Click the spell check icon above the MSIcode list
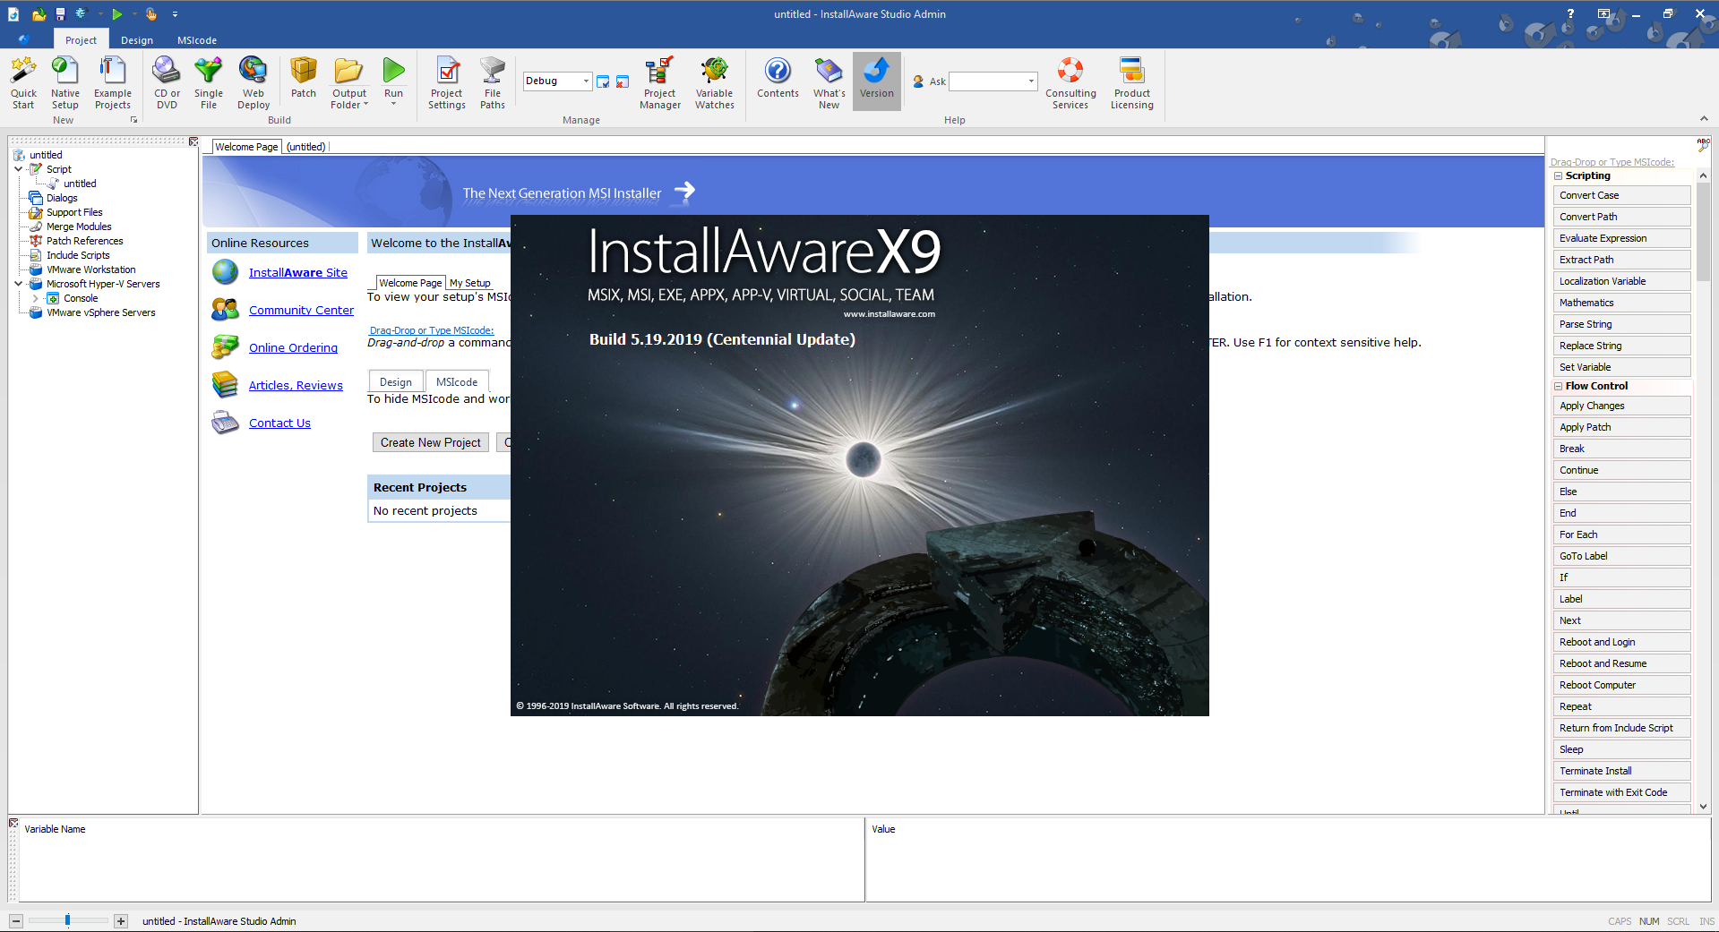The image size is (1719, 932). 1703,144
